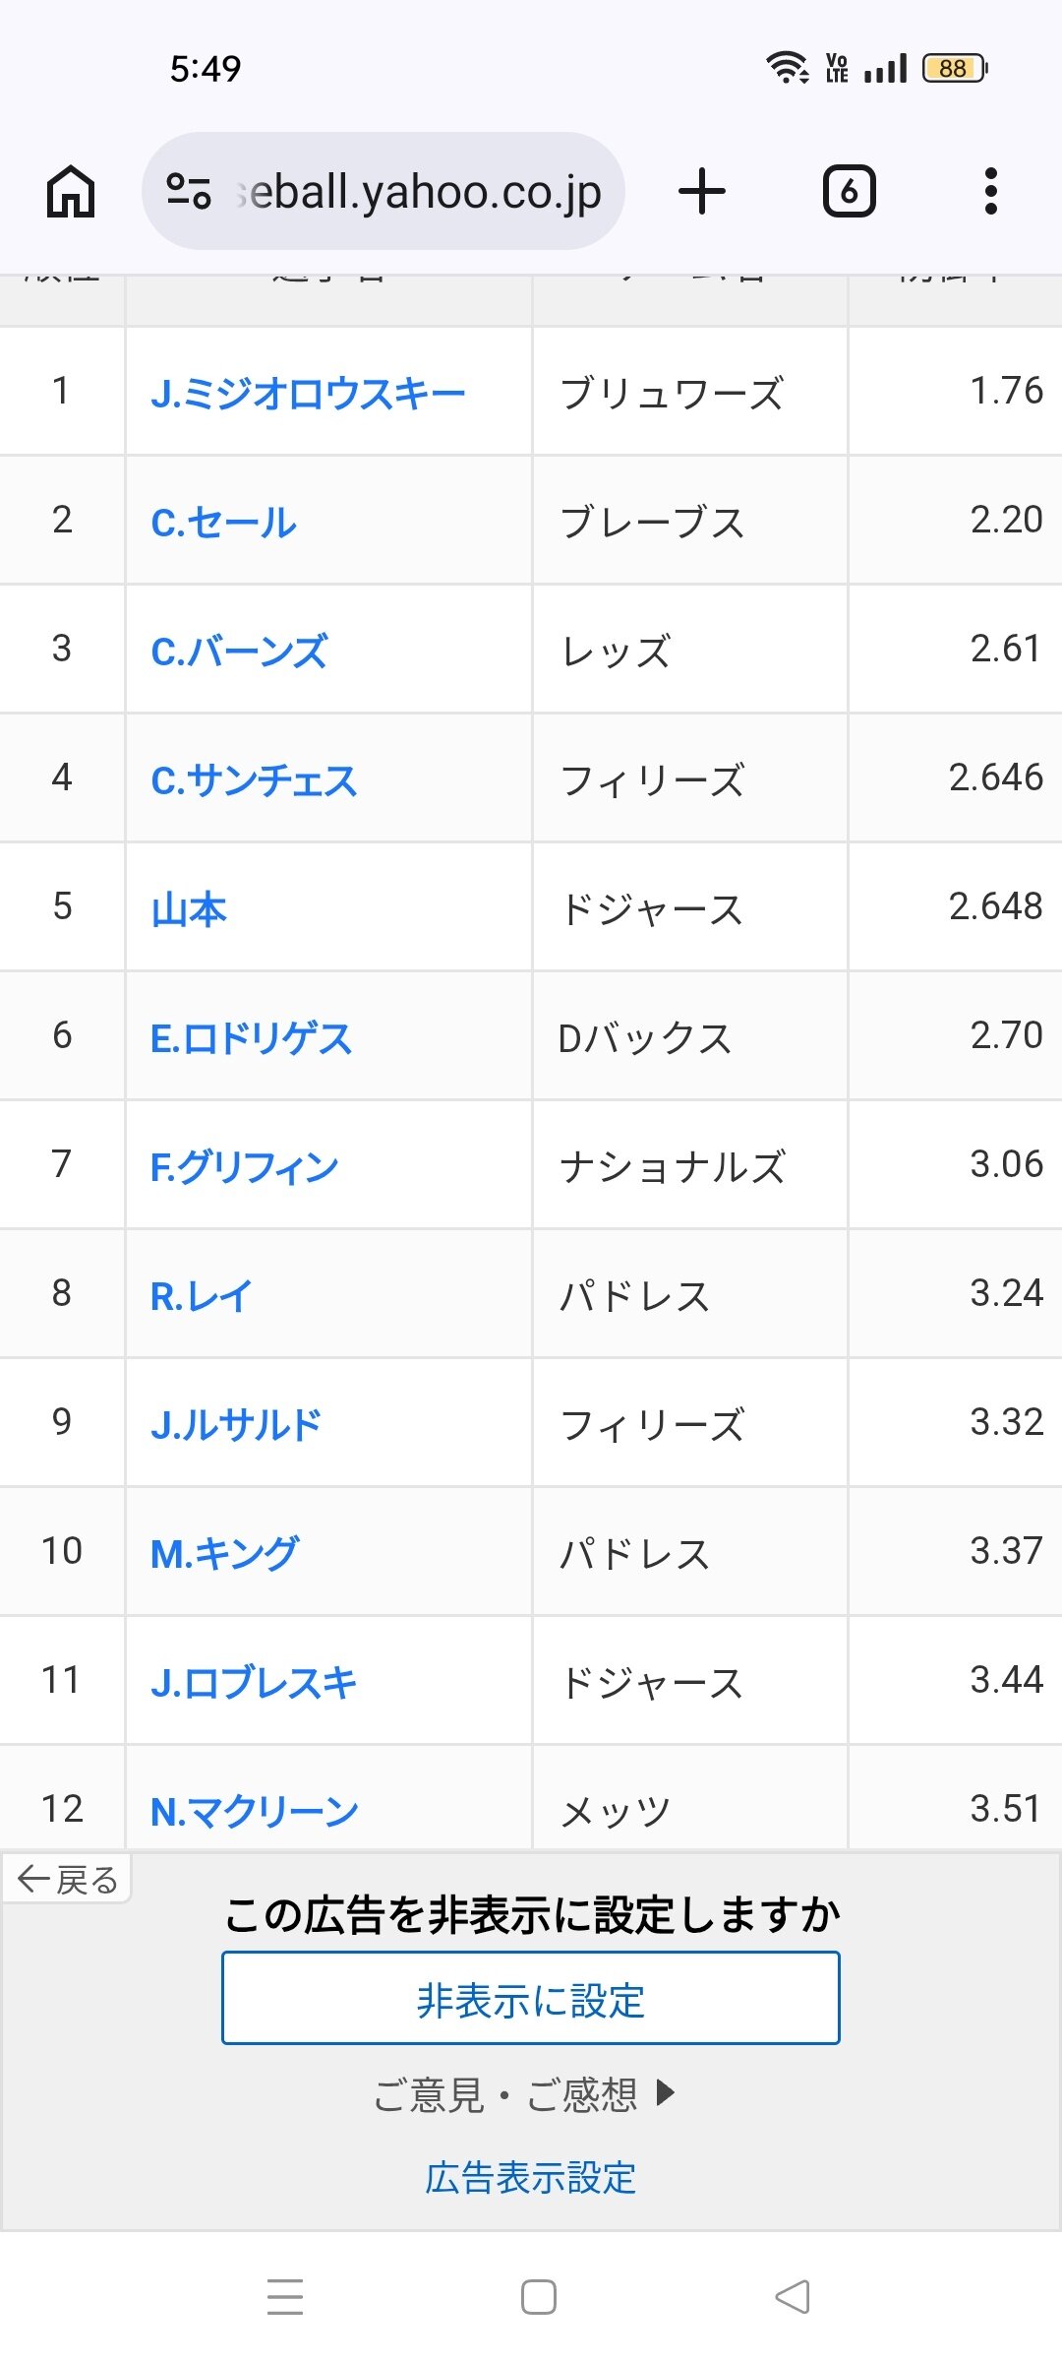This screenshot has width=1062, height=2362.
Task: Expand ご意見・ご感想 feedback arrow
Action: [666, 2091]
